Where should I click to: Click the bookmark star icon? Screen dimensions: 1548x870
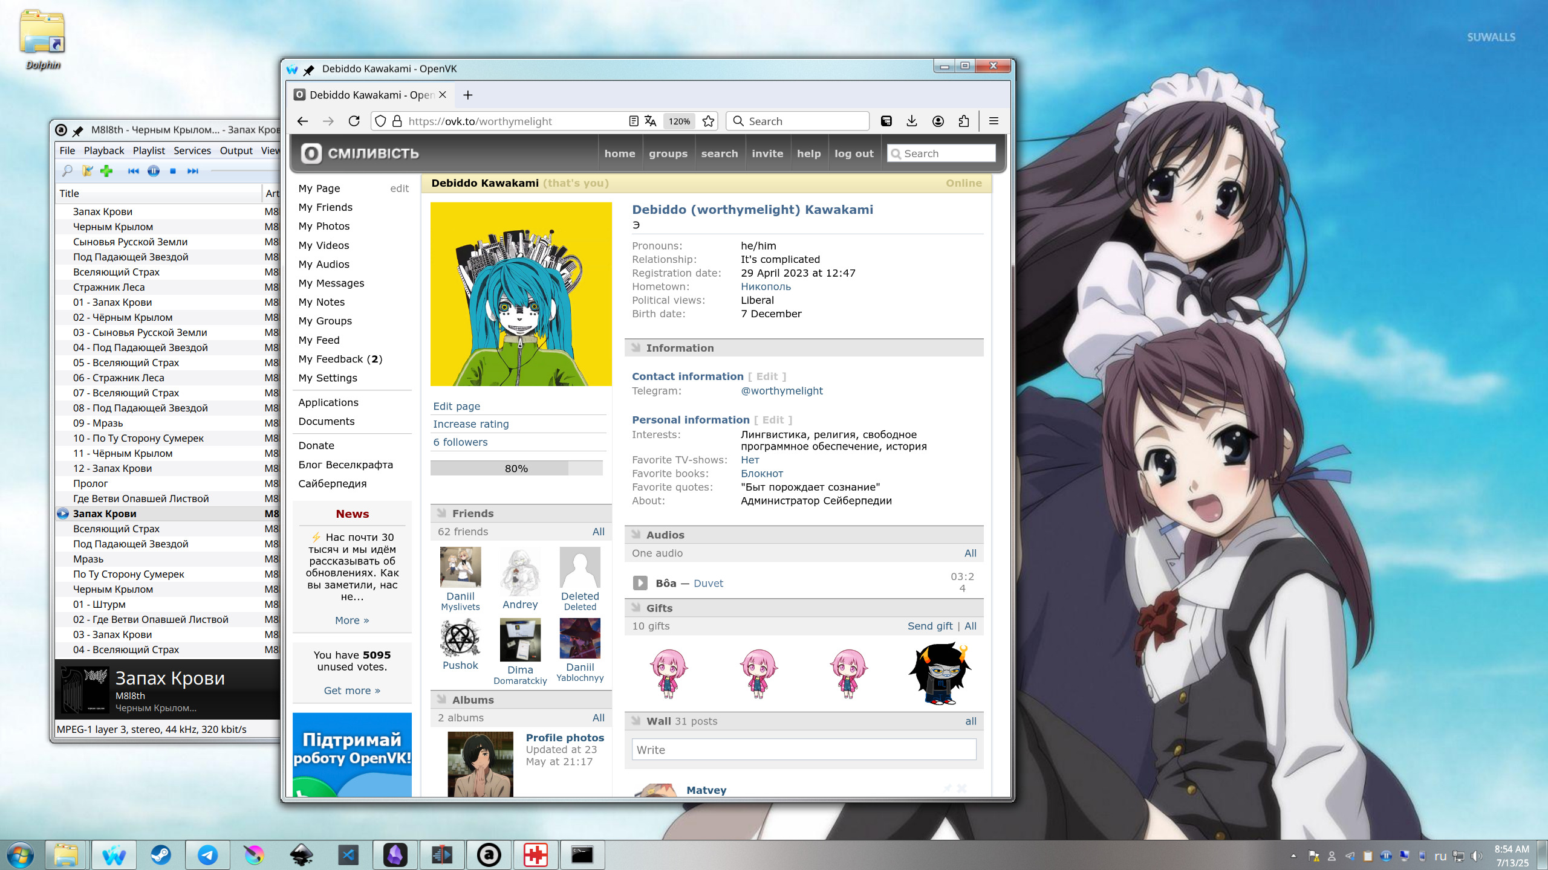point(708,121)
